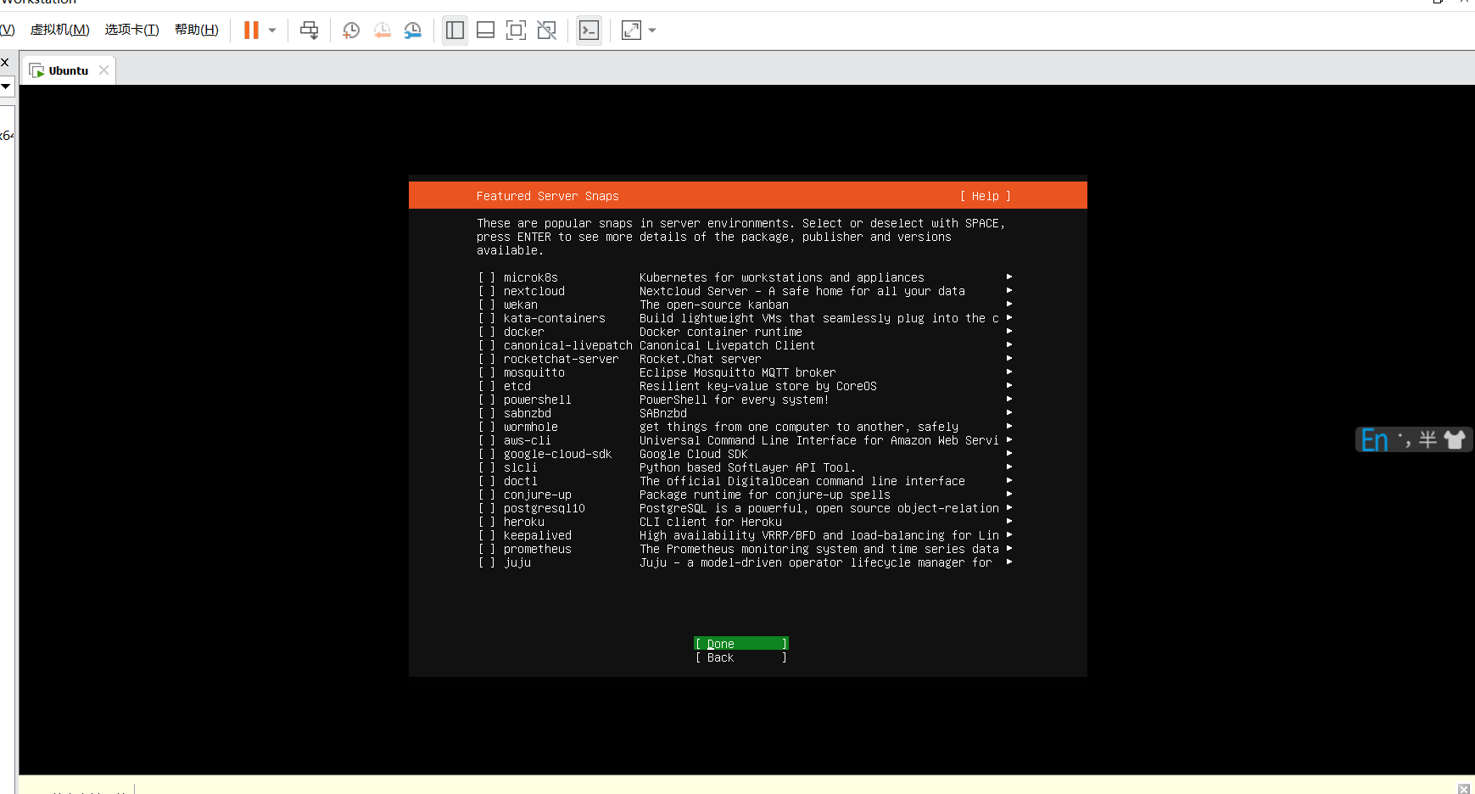Click the take snapshot icon
Viewport: 1475px width, 794px height.
coord(351,31)
